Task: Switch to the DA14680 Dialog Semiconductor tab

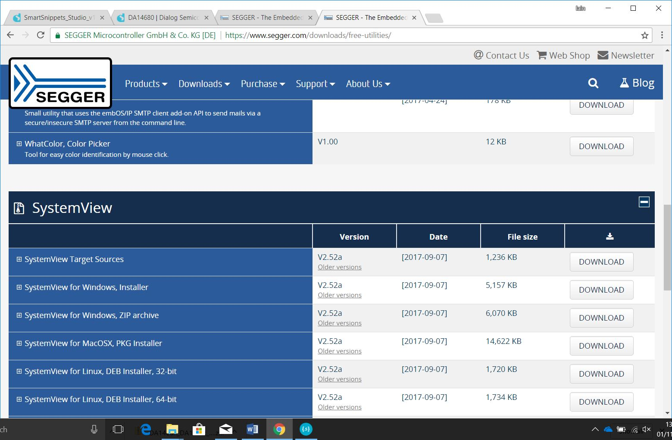Action: [163, 18]
